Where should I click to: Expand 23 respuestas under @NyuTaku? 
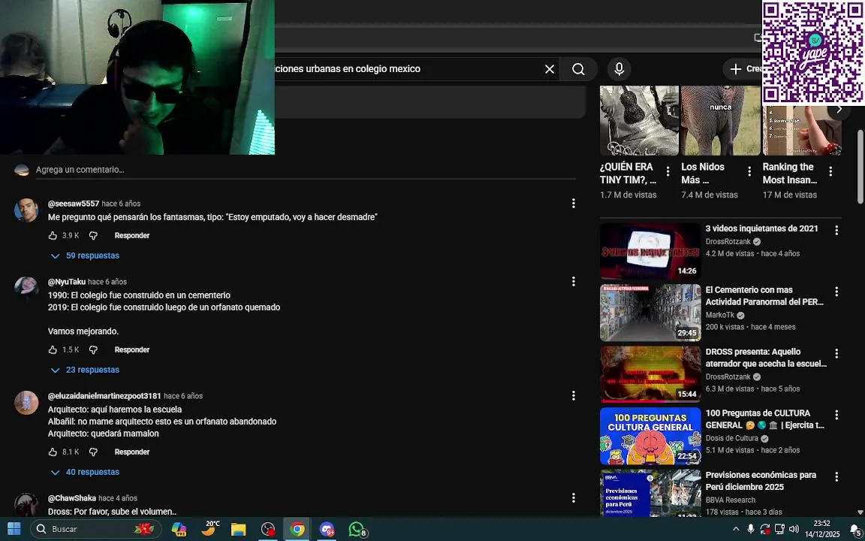click(85, 370)
